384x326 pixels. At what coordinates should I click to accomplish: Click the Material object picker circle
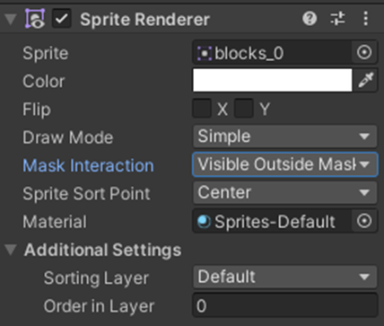point(364,221)
